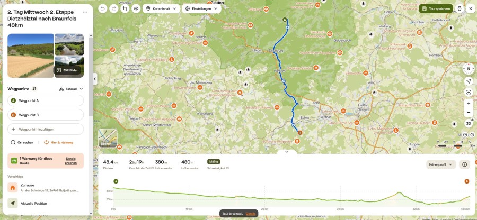
Task: Reset map orientation with the compass
Action: [469, 69]
